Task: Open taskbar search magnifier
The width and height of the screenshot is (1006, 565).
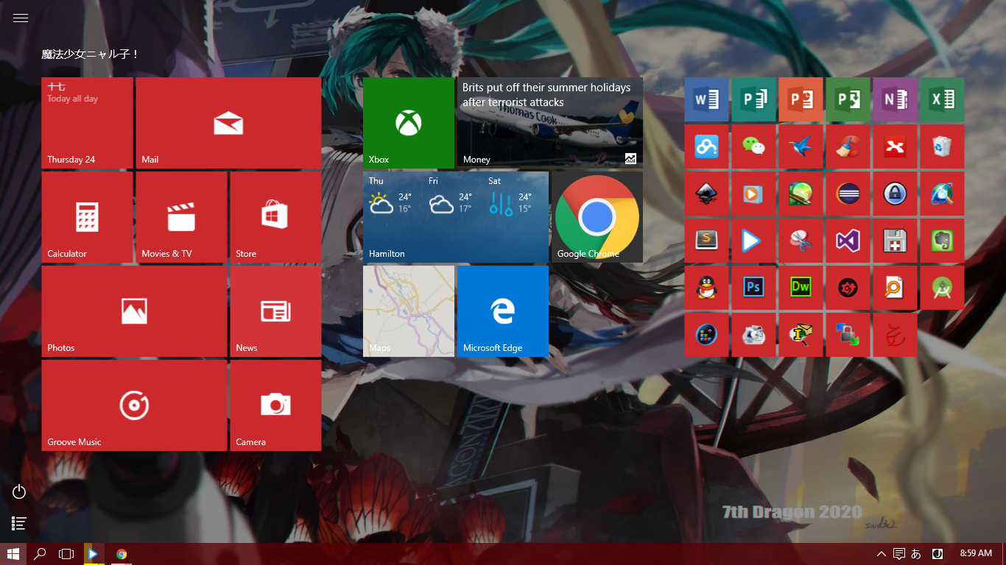Action: pos(41,554)
